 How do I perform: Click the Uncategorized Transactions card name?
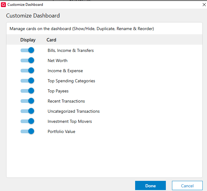point(74,111)
